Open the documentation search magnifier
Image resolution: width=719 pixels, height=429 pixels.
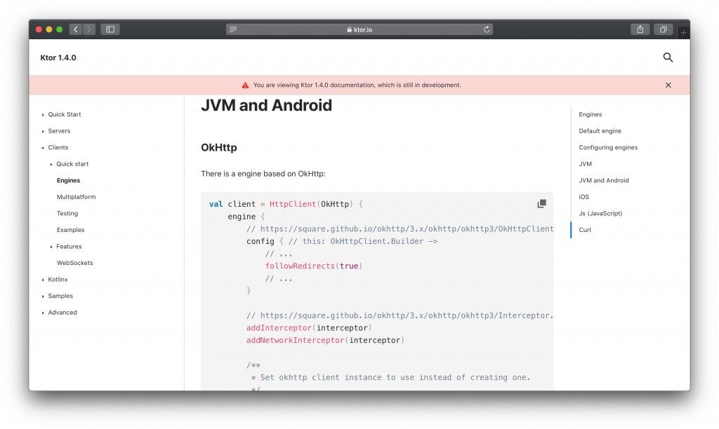pyautogui.click(x=668, y=57)
